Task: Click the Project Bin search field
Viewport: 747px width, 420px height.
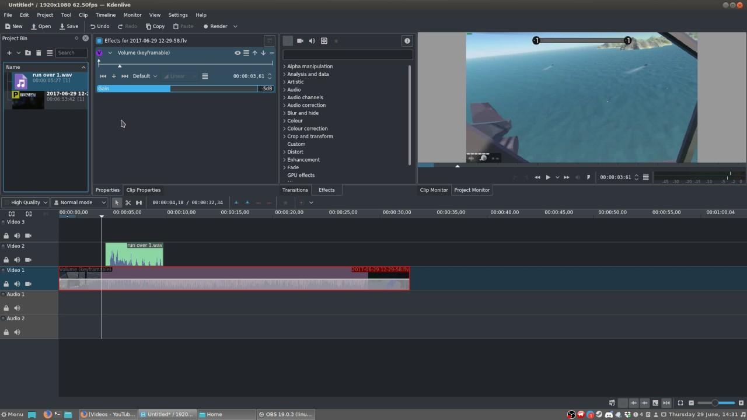Action: point(72,53)
